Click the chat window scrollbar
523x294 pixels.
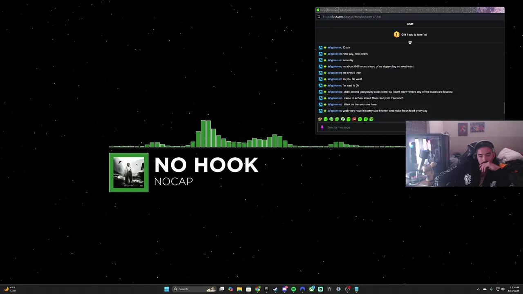click(504, 108)
